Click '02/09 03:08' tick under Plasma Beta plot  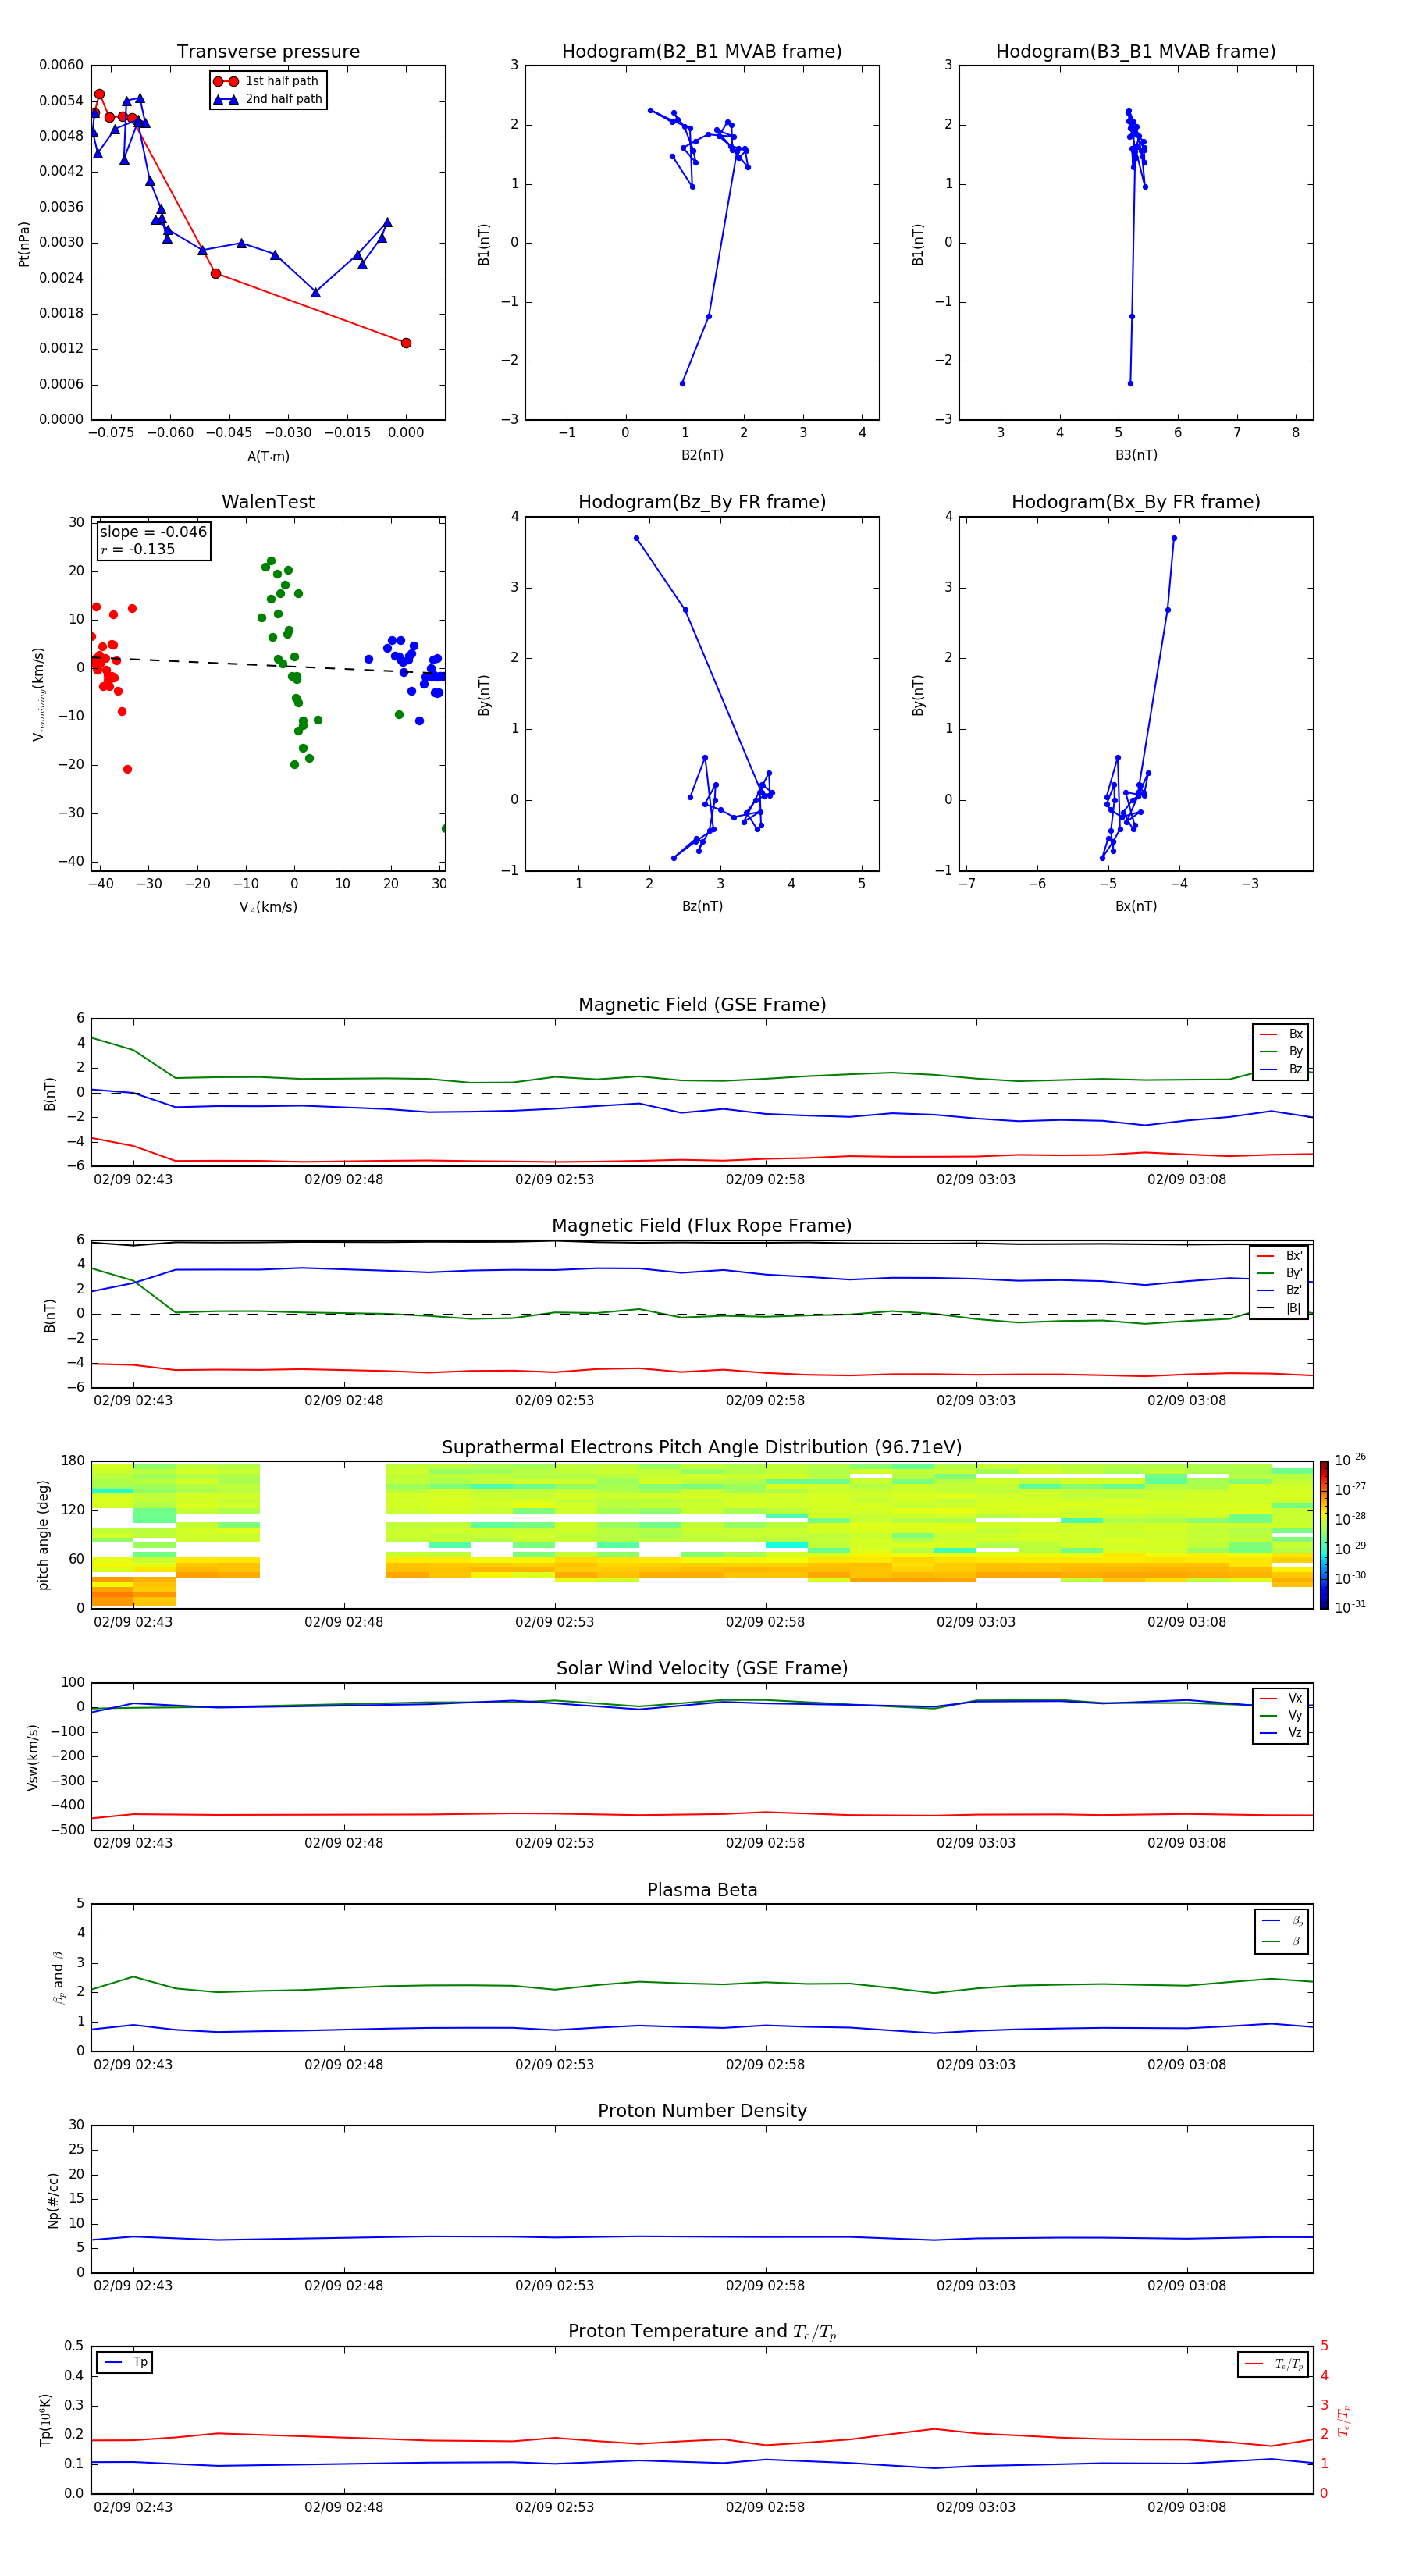click(x=1186, y=2065)
